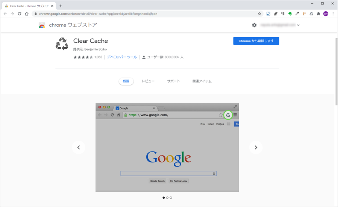Click the Chrome から削除します button

point(256,41)
